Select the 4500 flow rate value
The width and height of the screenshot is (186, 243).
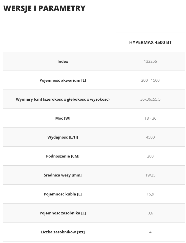click(x=150, y=137)
